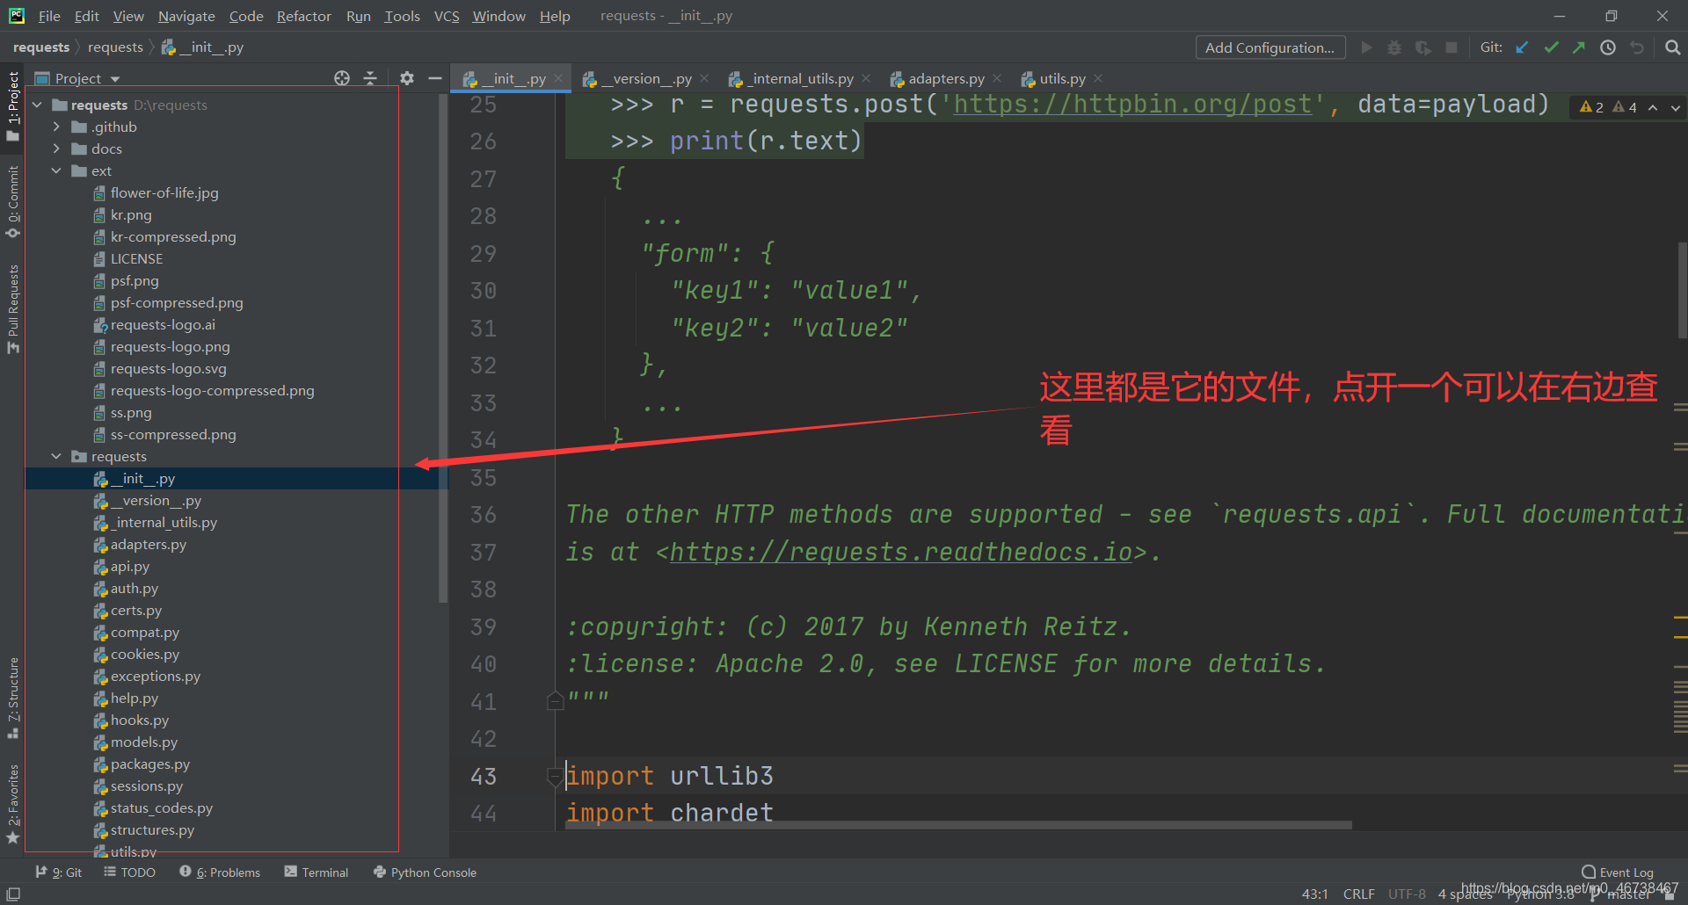Click fold marker on line 41
The width and height of the screenshot is (1688, 905).
tap(555, 700)
